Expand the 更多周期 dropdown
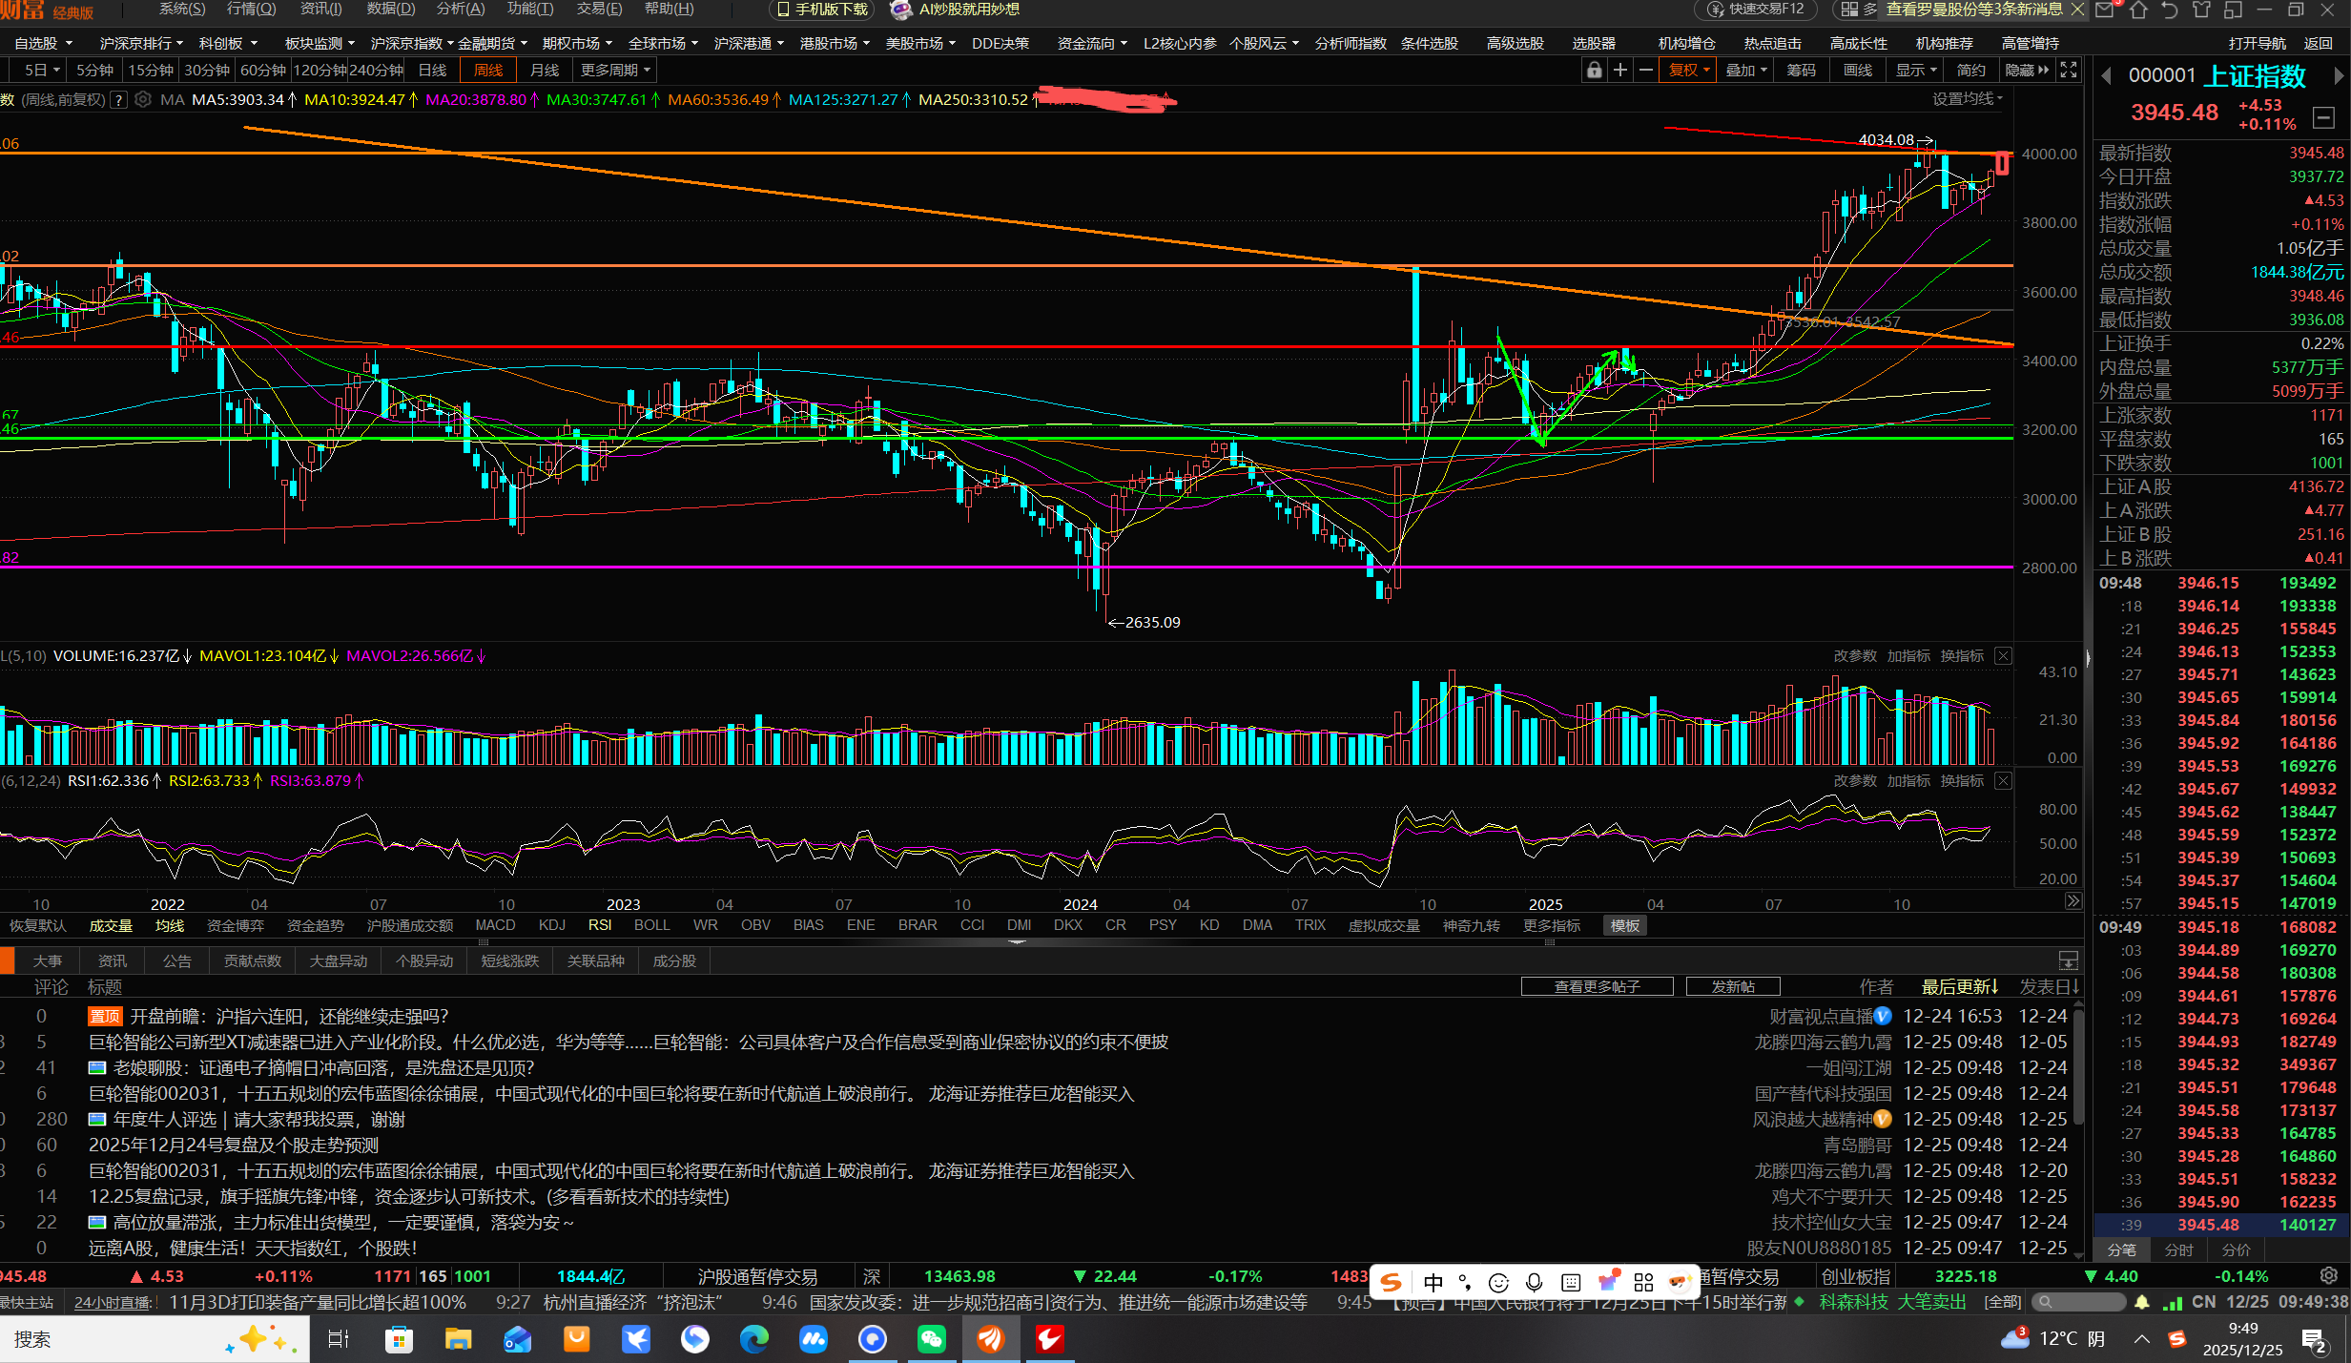 pos(614,71)
